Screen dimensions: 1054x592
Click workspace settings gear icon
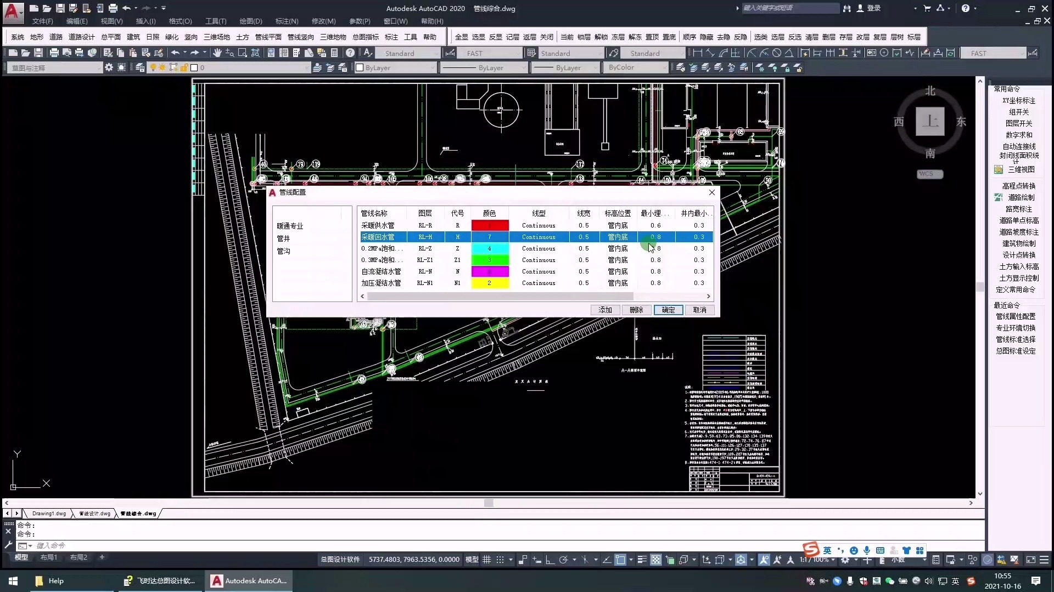(109, 67)
